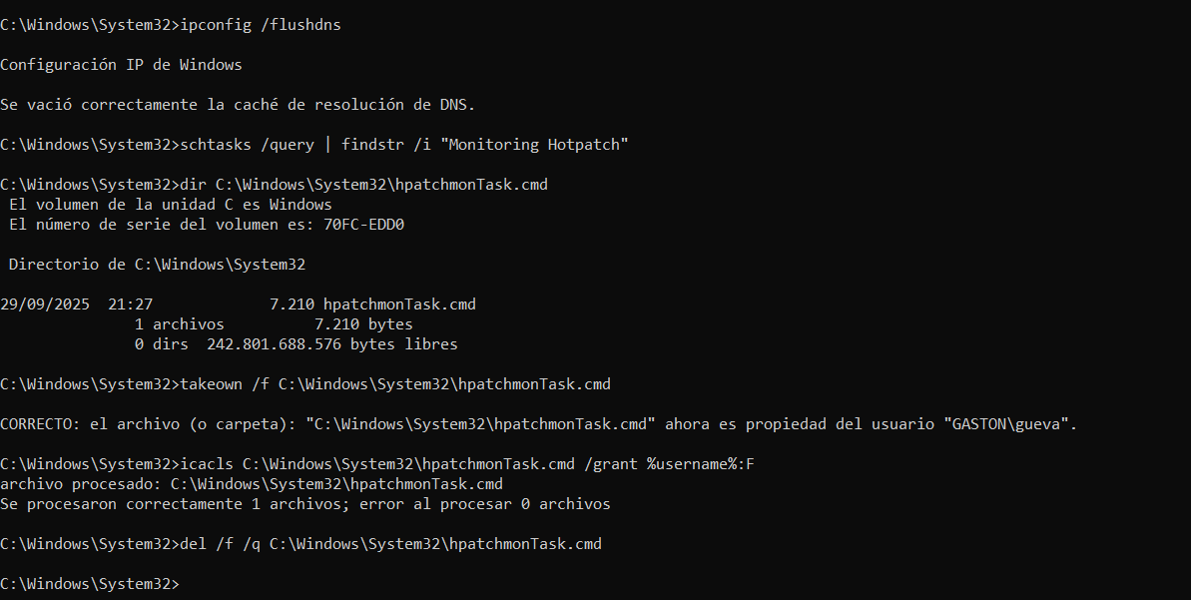Click the "Configuración IP de Windows" line

point(121,65)
